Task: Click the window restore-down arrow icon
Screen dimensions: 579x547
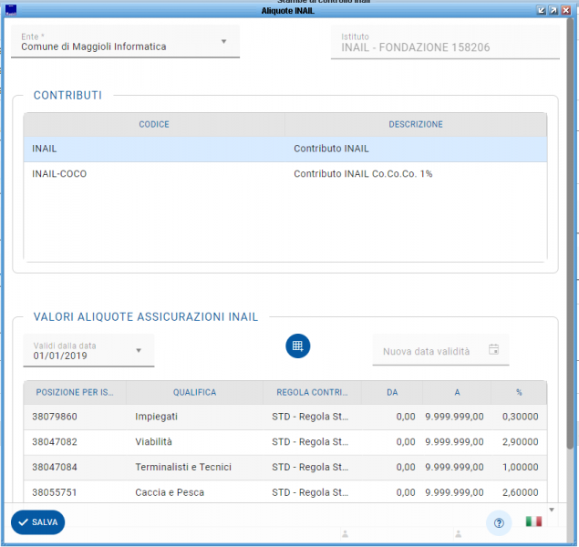Action: point(541,10)
